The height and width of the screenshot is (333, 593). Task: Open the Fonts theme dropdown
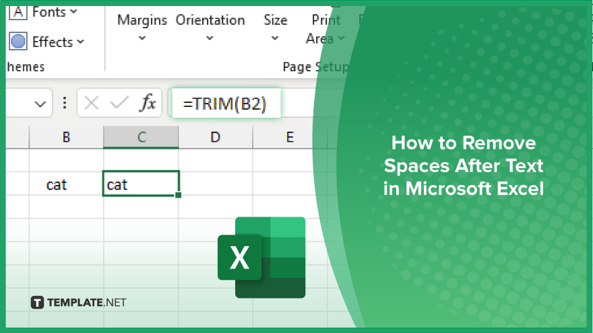pyautogui.click(x=55, y=12)
